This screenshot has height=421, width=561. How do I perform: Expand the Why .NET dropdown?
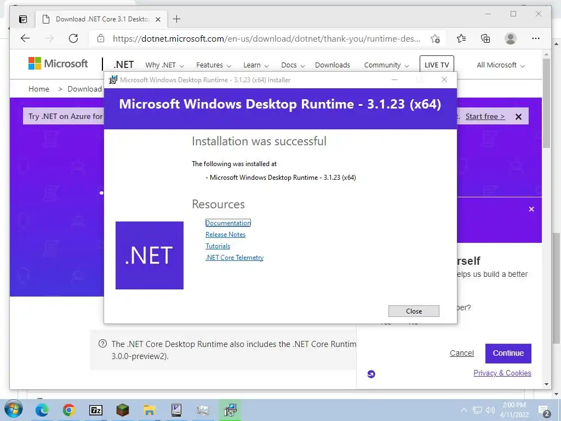point(164,65)
